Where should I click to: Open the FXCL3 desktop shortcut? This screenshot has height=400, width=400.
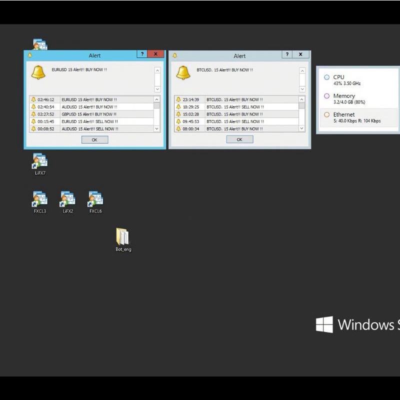point(40,199)
